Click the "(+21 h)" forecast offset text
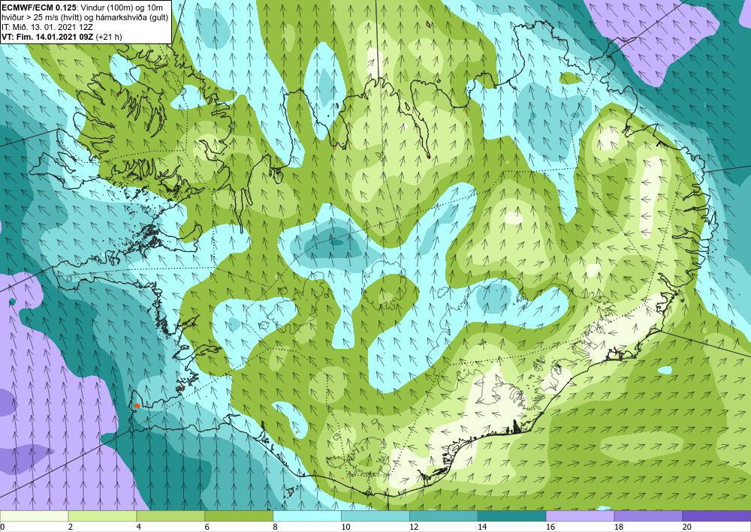This screenshot has width=751, height=532. 109,37
